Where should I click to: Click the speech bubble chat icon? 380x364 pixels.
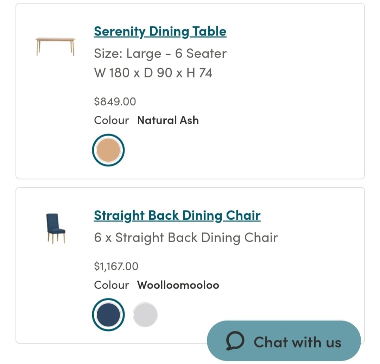pyautogui.click(x=235, y=341)
